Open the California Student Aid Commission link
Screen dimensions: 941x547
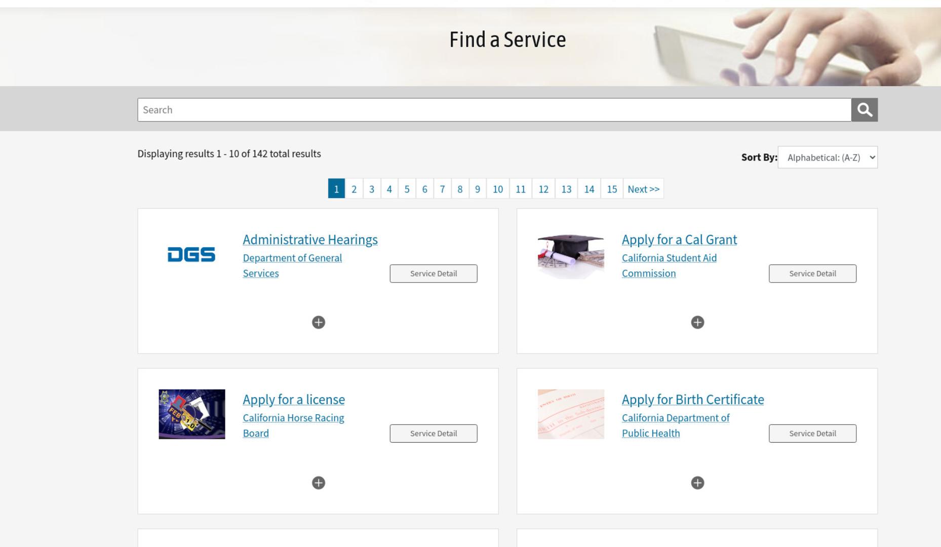(x=669, y=265)
